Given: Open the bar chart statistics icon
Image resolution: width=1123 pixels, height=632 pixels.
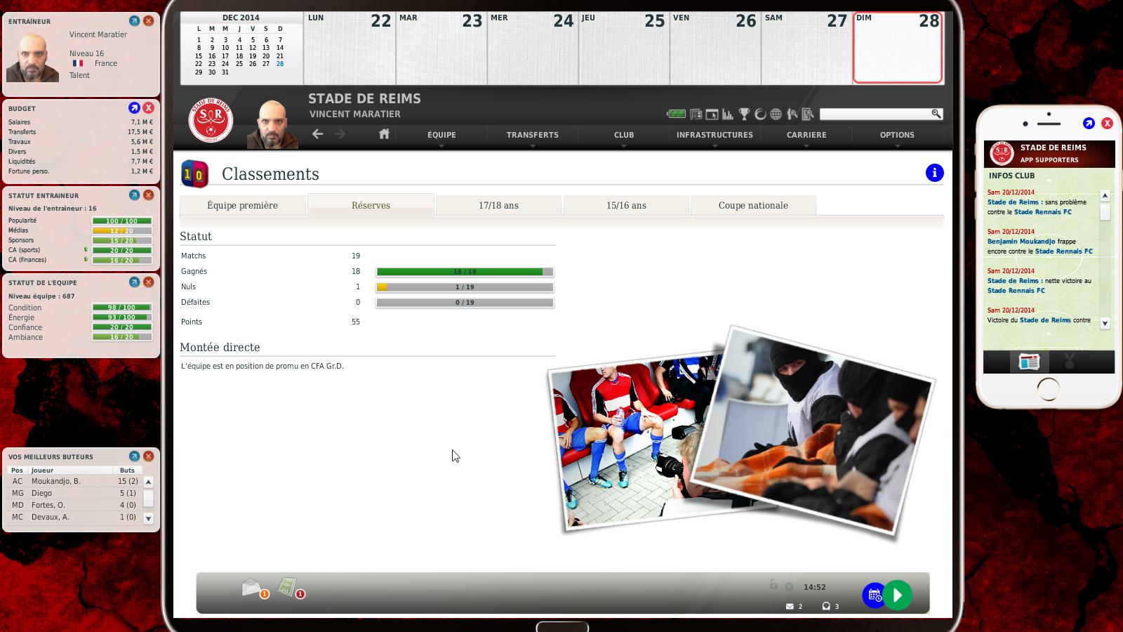Looking at the screenshot, I should tap(728, 114).
